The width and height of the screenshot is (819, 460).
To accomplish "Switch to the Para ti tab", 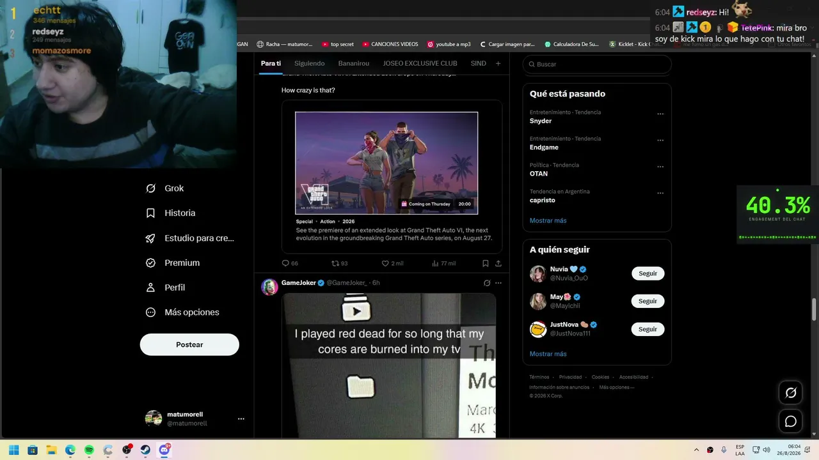I will (271, 63).
